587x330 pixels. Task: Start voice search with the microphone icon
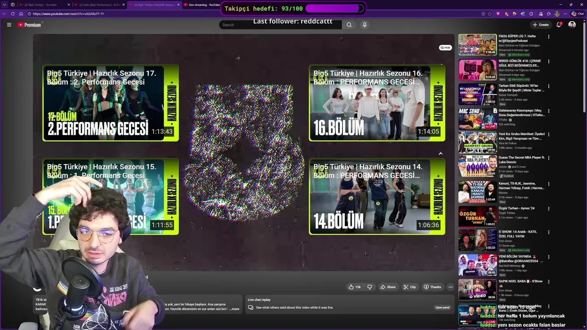[x=365, y=25]
